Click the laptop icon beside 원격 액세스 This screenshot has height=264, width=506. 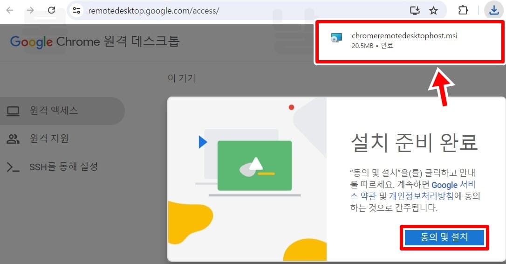click(x=13, y=111)
